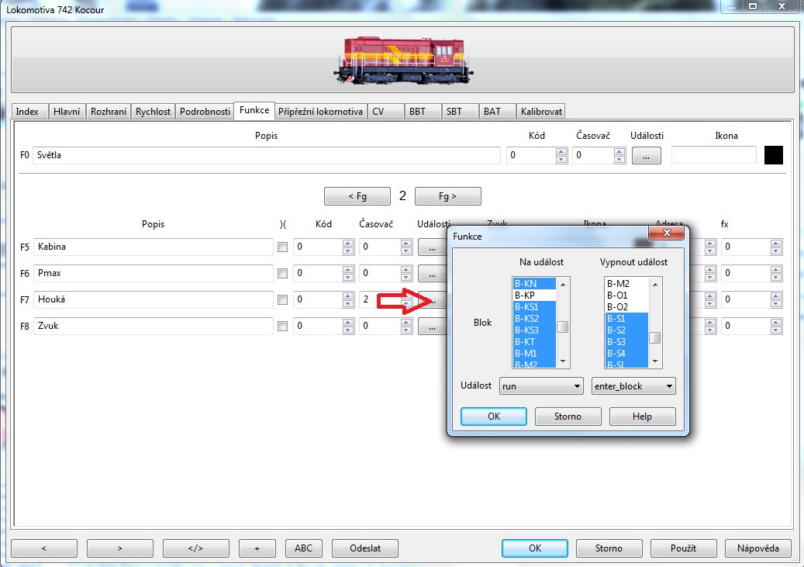Open the Kalibrovat tab
Image resolution: width=804 pixels, height=567 pixels.
click(x=541, y=112)
